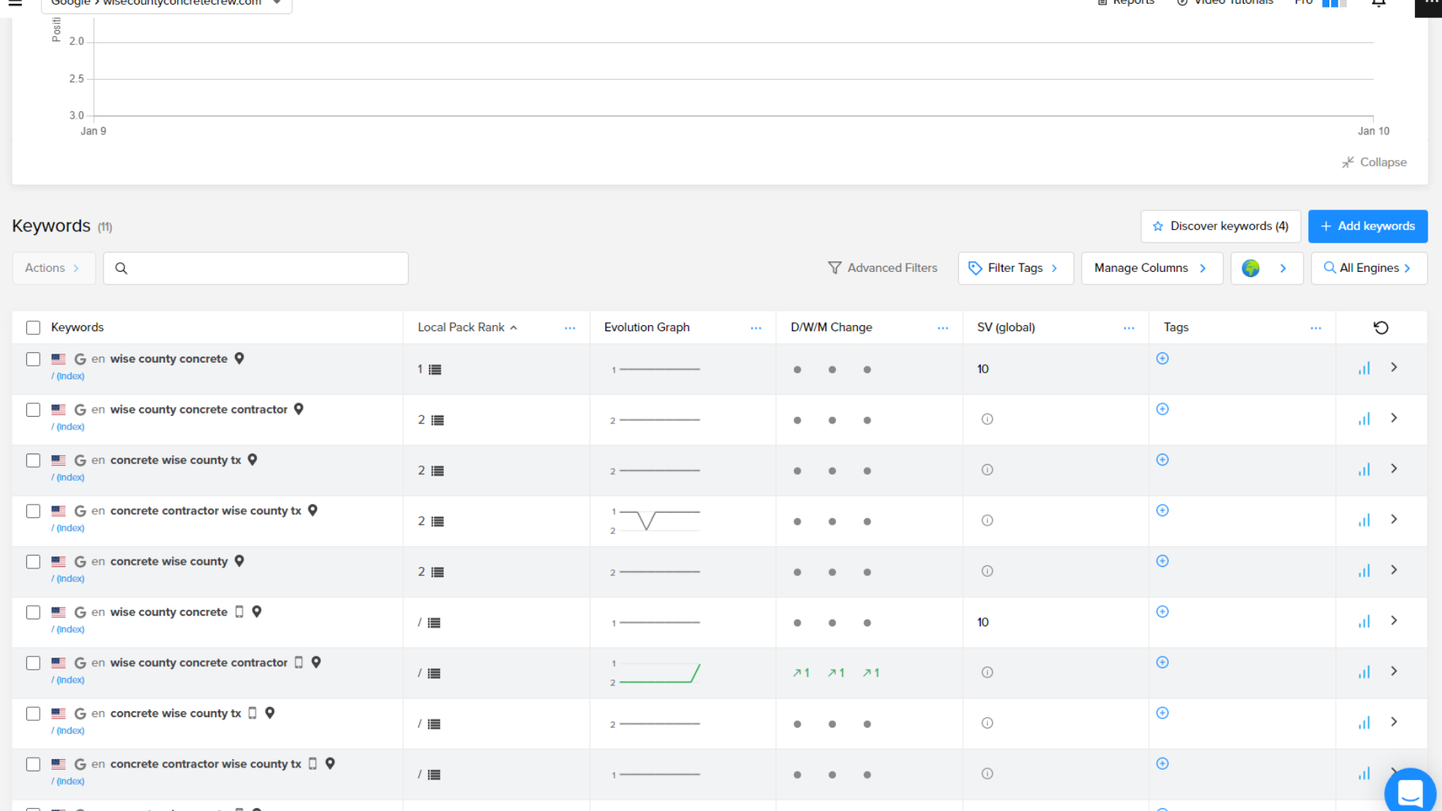Open Local Pack Rank column options menu
Image resolution: width=1442 pixels, height=811 pixels.
click(x=570, y=328)
